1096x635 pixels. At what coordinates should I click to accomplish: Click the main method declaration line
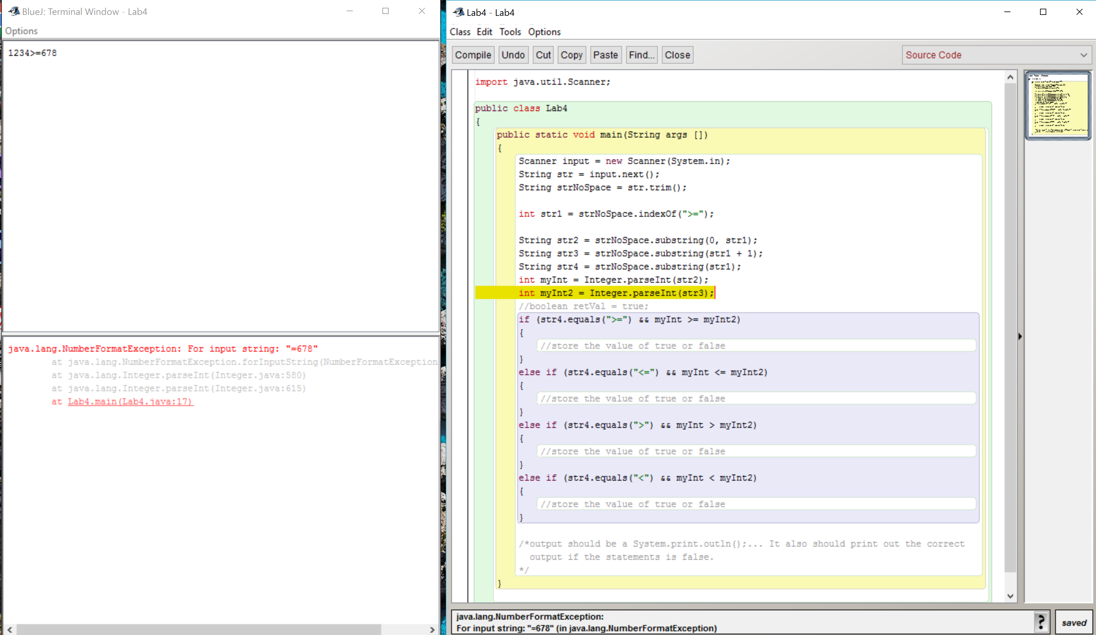602,135
